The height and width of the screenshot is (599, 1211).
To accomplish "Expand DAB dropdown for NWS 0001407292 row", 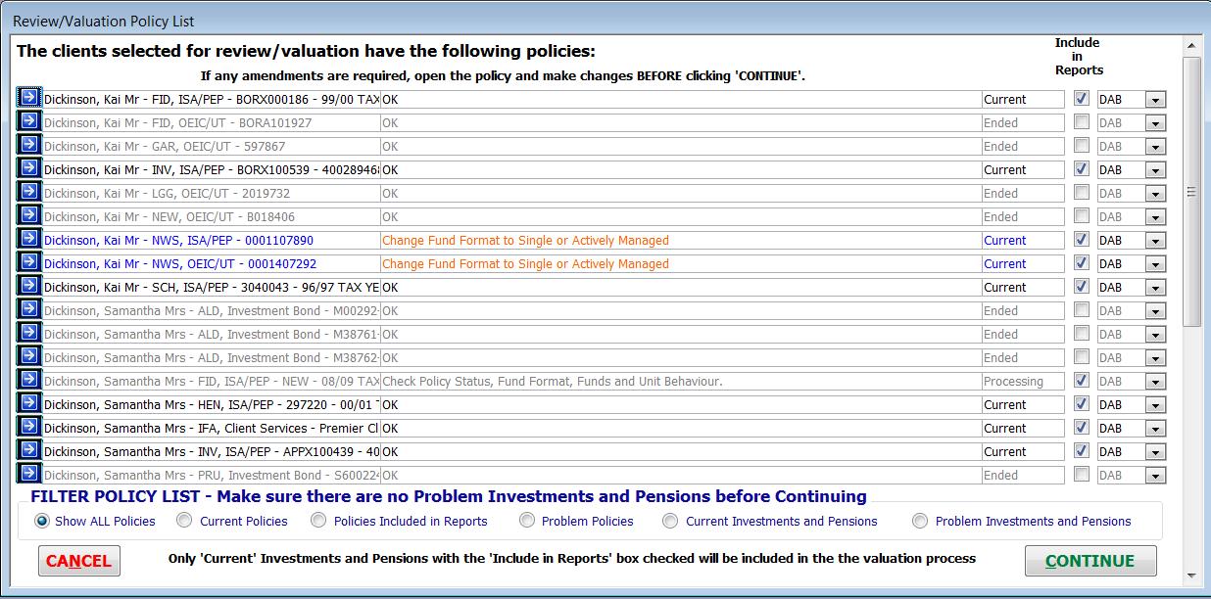I will point(1155,264).
